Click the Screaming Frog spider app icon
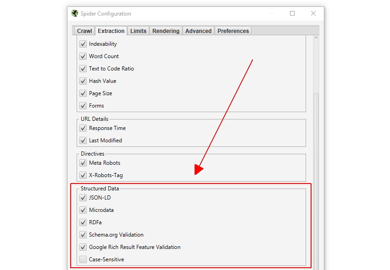 tap(75, 13)
